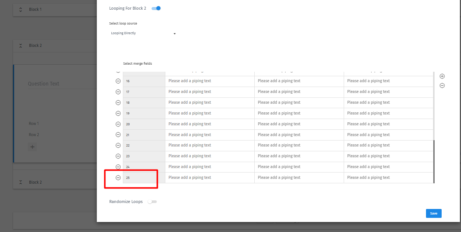The image size is (461, 232).
Task: Edit third piping text cell in row 25
Action: [x=388, y=178]
